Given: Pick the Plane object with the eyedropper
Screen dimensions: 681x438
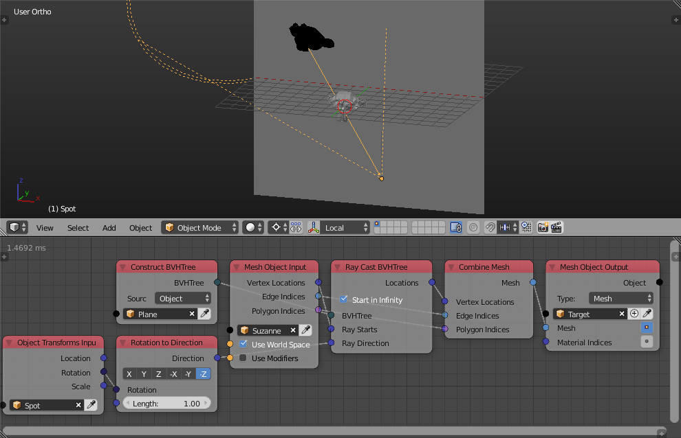Looking at the screenshot, I should (204, 314).
